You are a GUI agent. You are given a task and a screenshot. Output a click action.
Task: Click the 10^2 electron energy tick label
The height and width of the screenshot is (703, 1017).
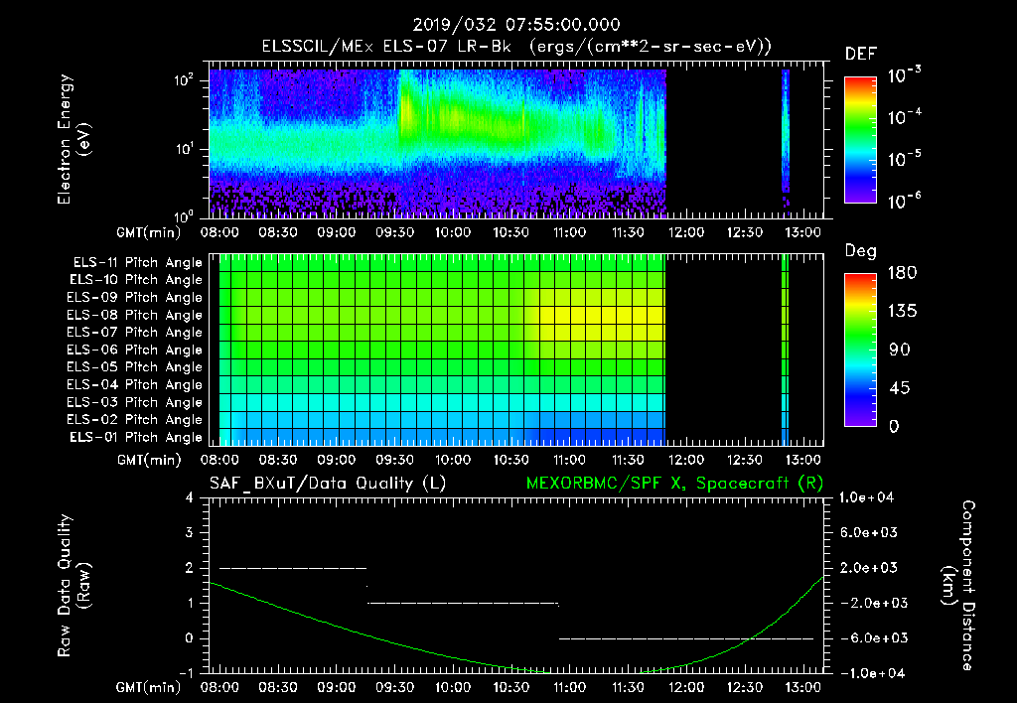(x=184, y=80)
